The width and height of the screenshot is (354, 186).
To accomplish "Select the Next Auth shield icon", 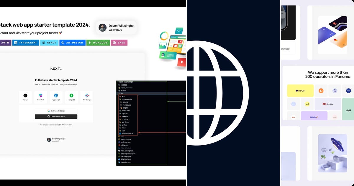I will click(40, 95).
